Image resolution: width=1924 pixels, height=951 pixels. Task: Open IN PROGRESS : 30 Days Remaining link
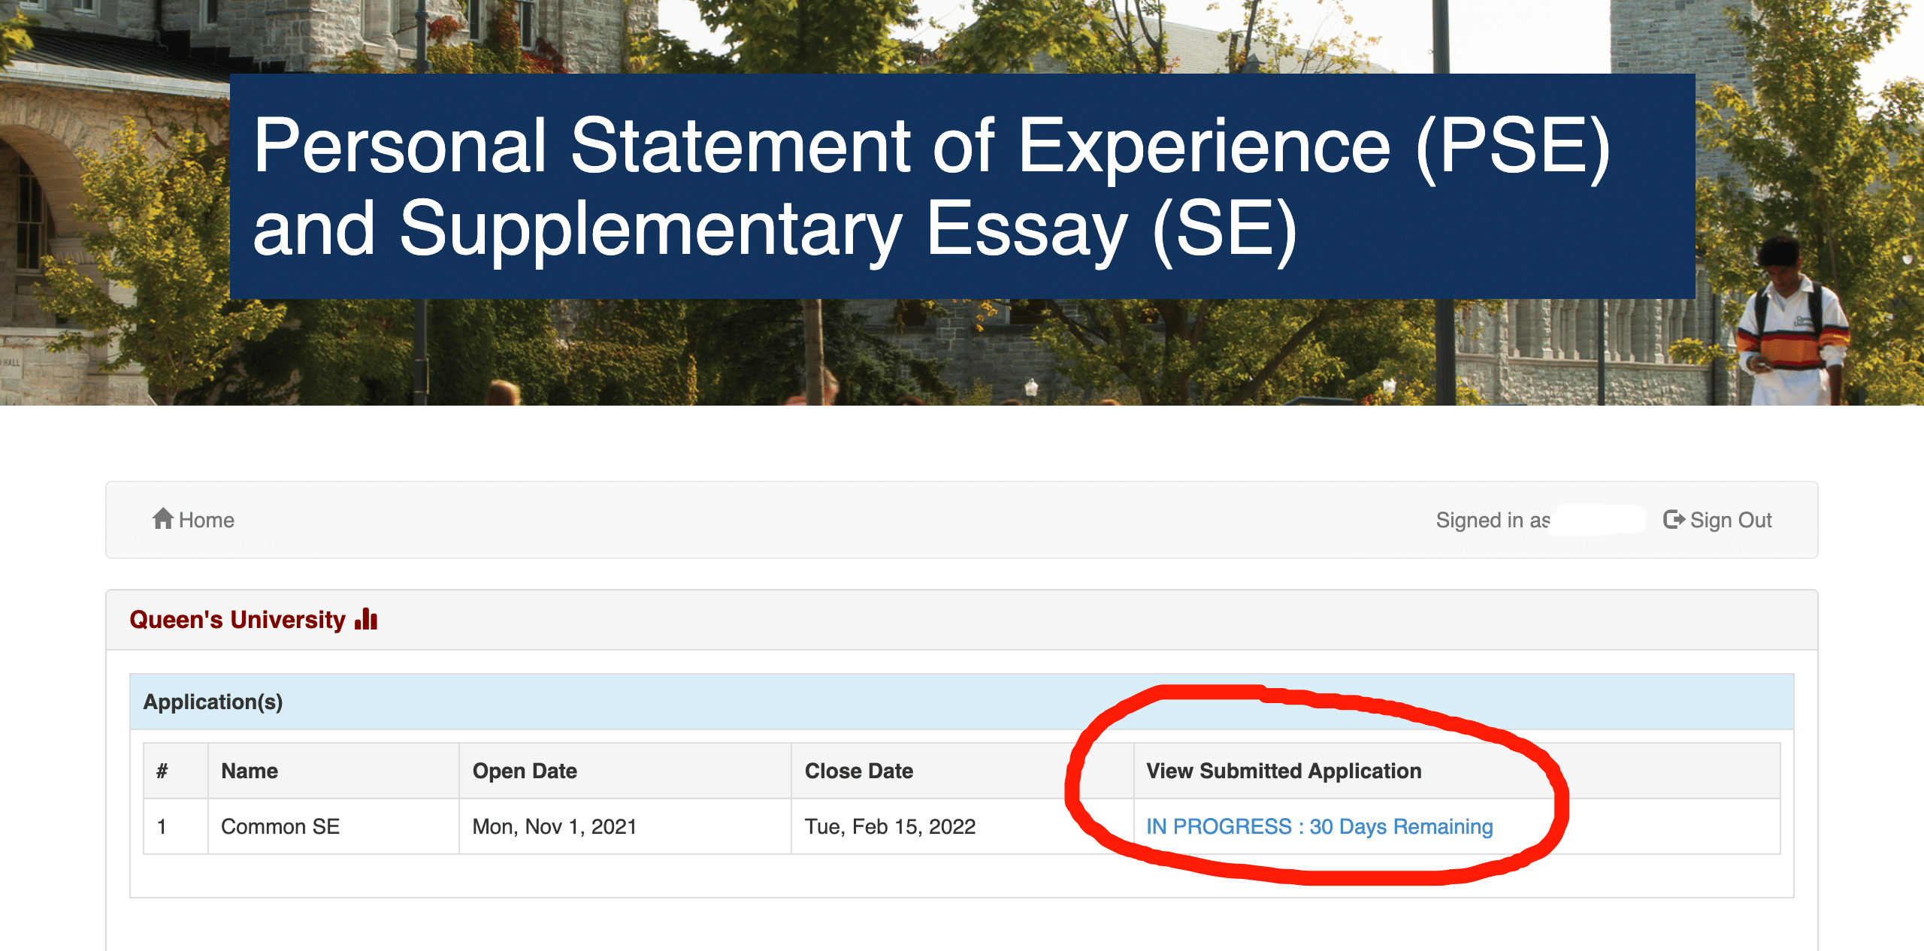(x=1319, y=826)
